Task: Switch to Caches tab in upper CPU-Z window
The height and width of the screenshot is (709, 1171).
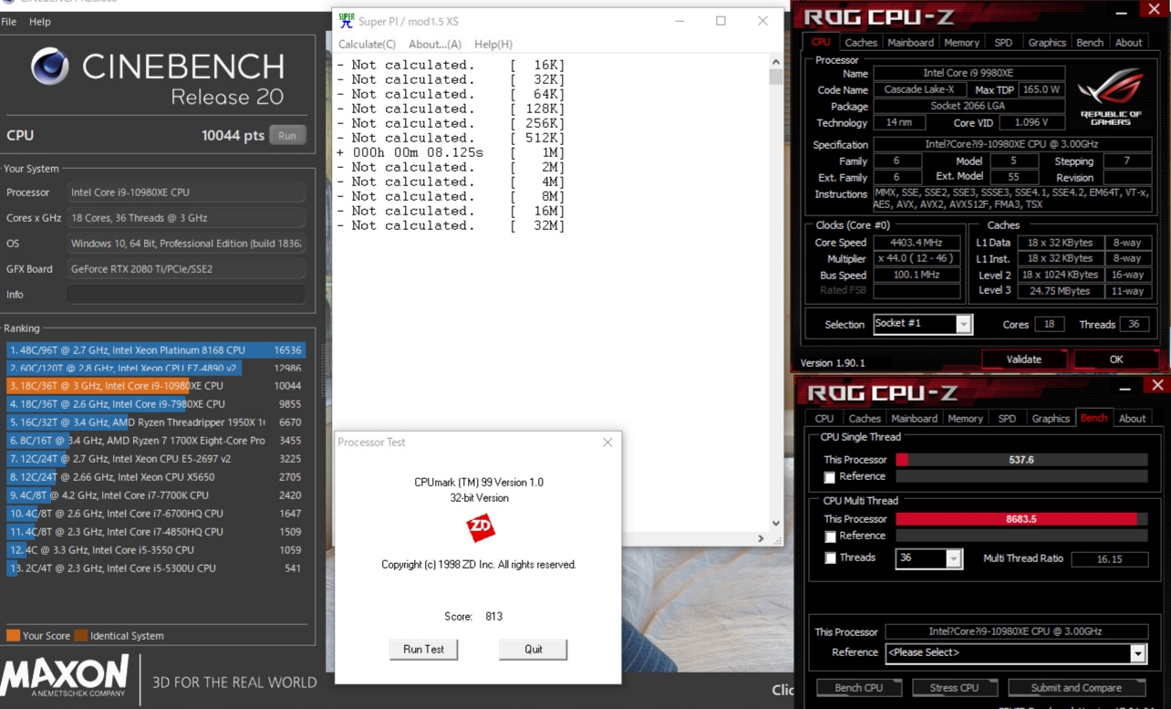Action: click(x=860, y=43)
